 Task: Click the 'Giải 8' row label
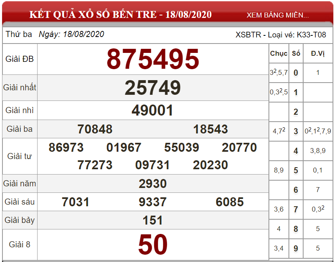[20, 245]
